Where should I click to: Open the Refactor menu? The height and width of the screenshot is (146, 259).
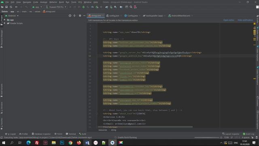53,2
